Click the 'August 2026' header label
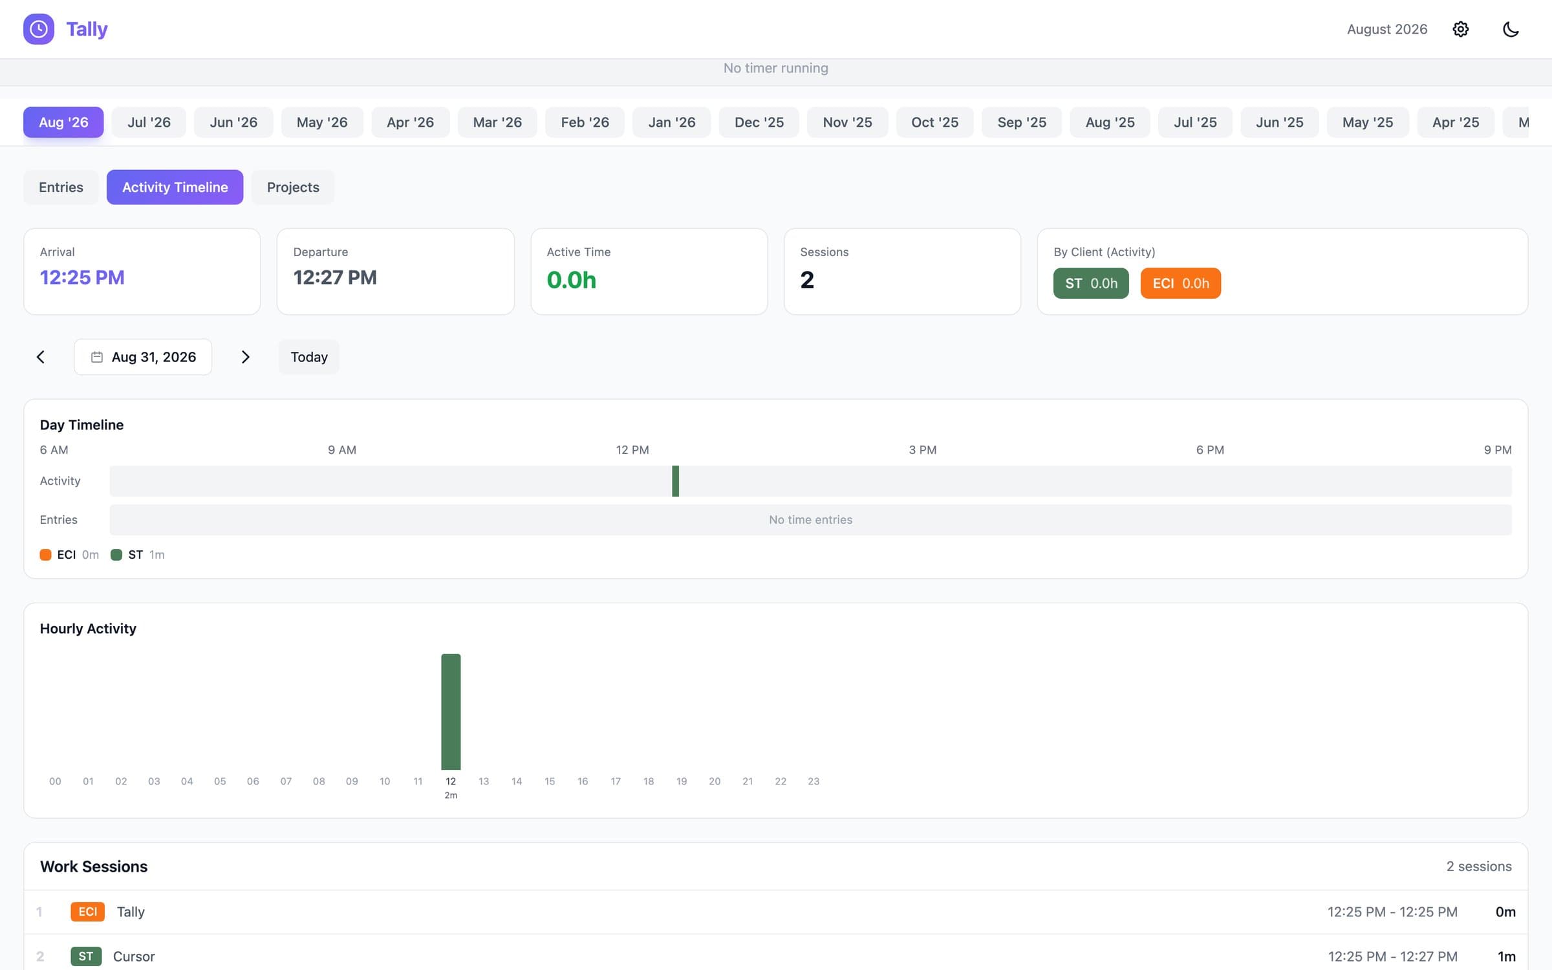Viewport: 1552px width, 970px height. click(x=1387, y=29)
